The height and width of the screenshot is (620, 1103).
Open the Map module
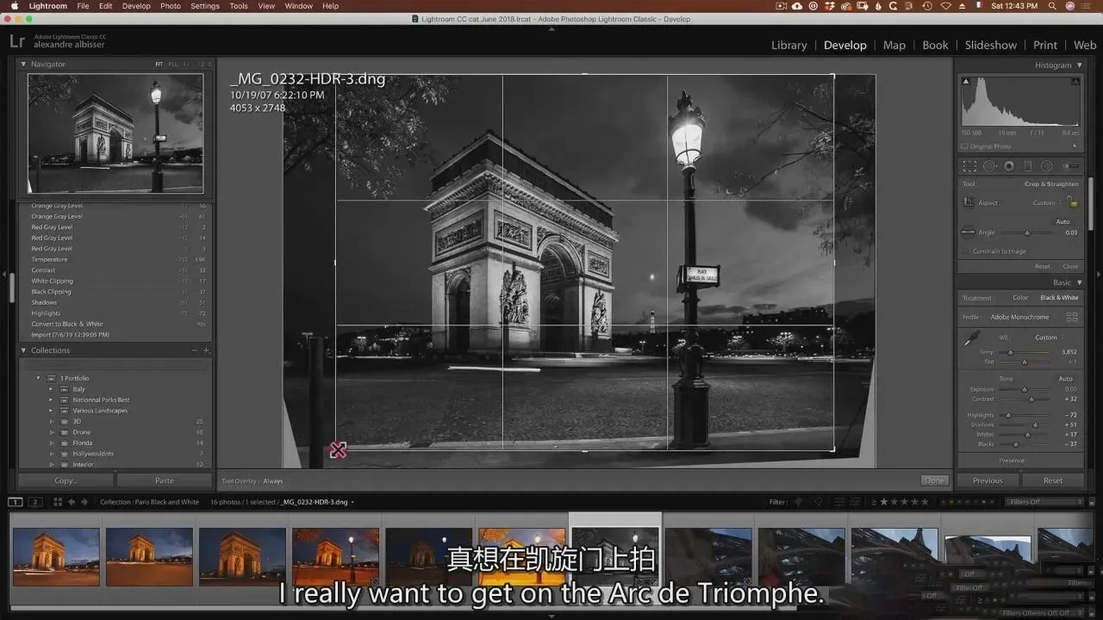[894, 45]
